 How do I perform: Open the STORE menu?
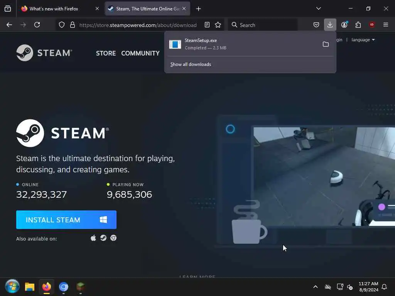coord(106,53)
